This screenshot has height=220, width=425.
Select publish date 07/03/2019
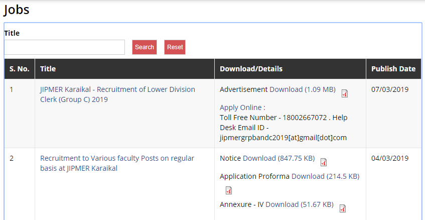pos(390,89)
